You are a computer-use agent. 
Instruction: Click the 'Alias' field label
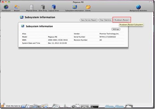(x=24, y=34)
